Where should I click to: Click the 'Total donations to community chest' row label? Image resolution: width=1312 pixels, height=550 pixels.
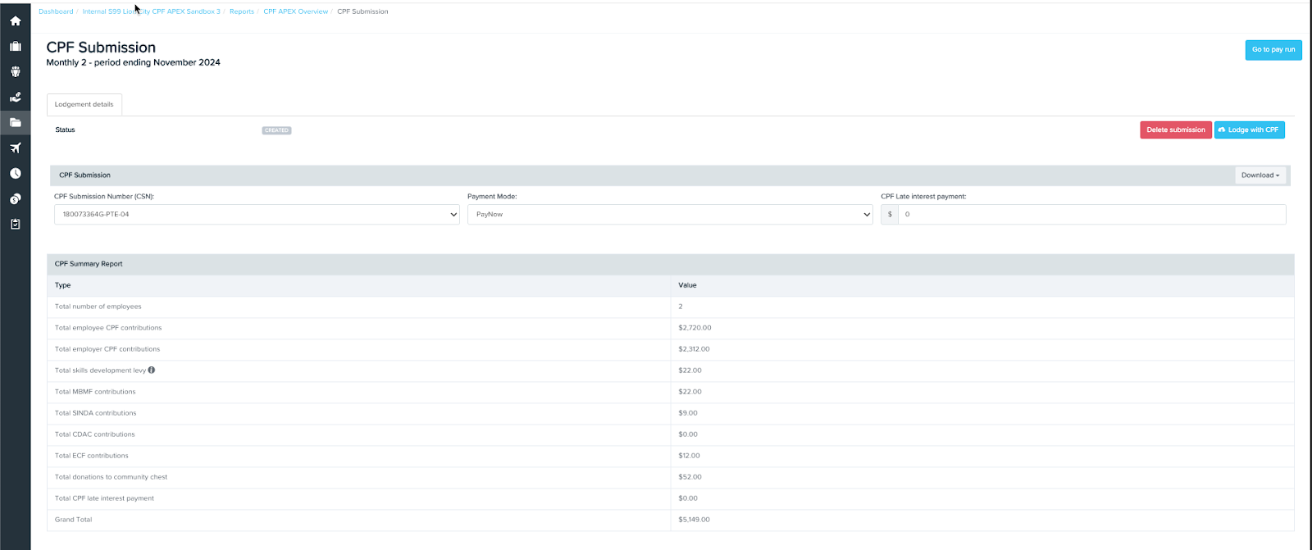click(x=111, y=477)
